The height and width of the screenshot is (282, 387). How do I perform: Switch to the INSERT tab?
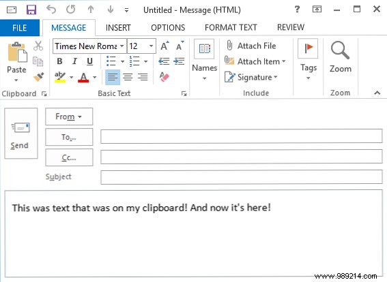coord(118,27)
